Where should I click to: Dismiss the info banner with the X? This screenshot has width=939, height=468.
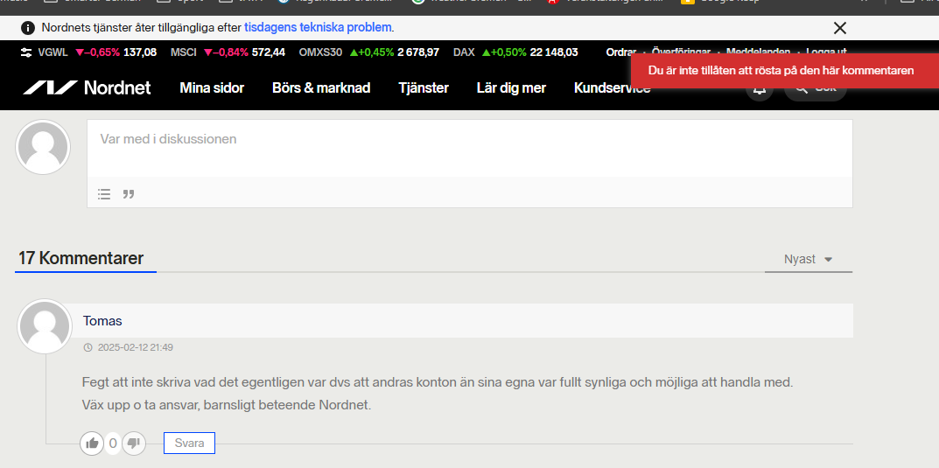(839, 28)
